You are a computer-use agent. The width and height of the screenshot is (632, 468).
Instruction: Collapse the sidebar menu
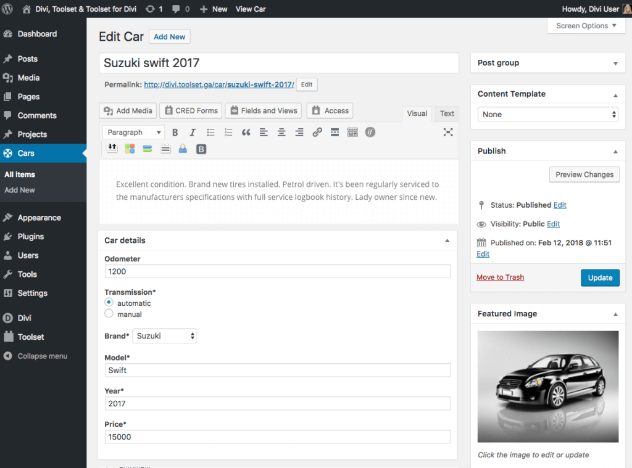click(x=35, y=356)
